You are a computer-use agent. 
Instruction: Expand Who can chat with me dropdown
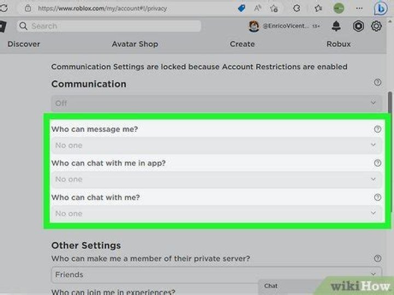216,213
